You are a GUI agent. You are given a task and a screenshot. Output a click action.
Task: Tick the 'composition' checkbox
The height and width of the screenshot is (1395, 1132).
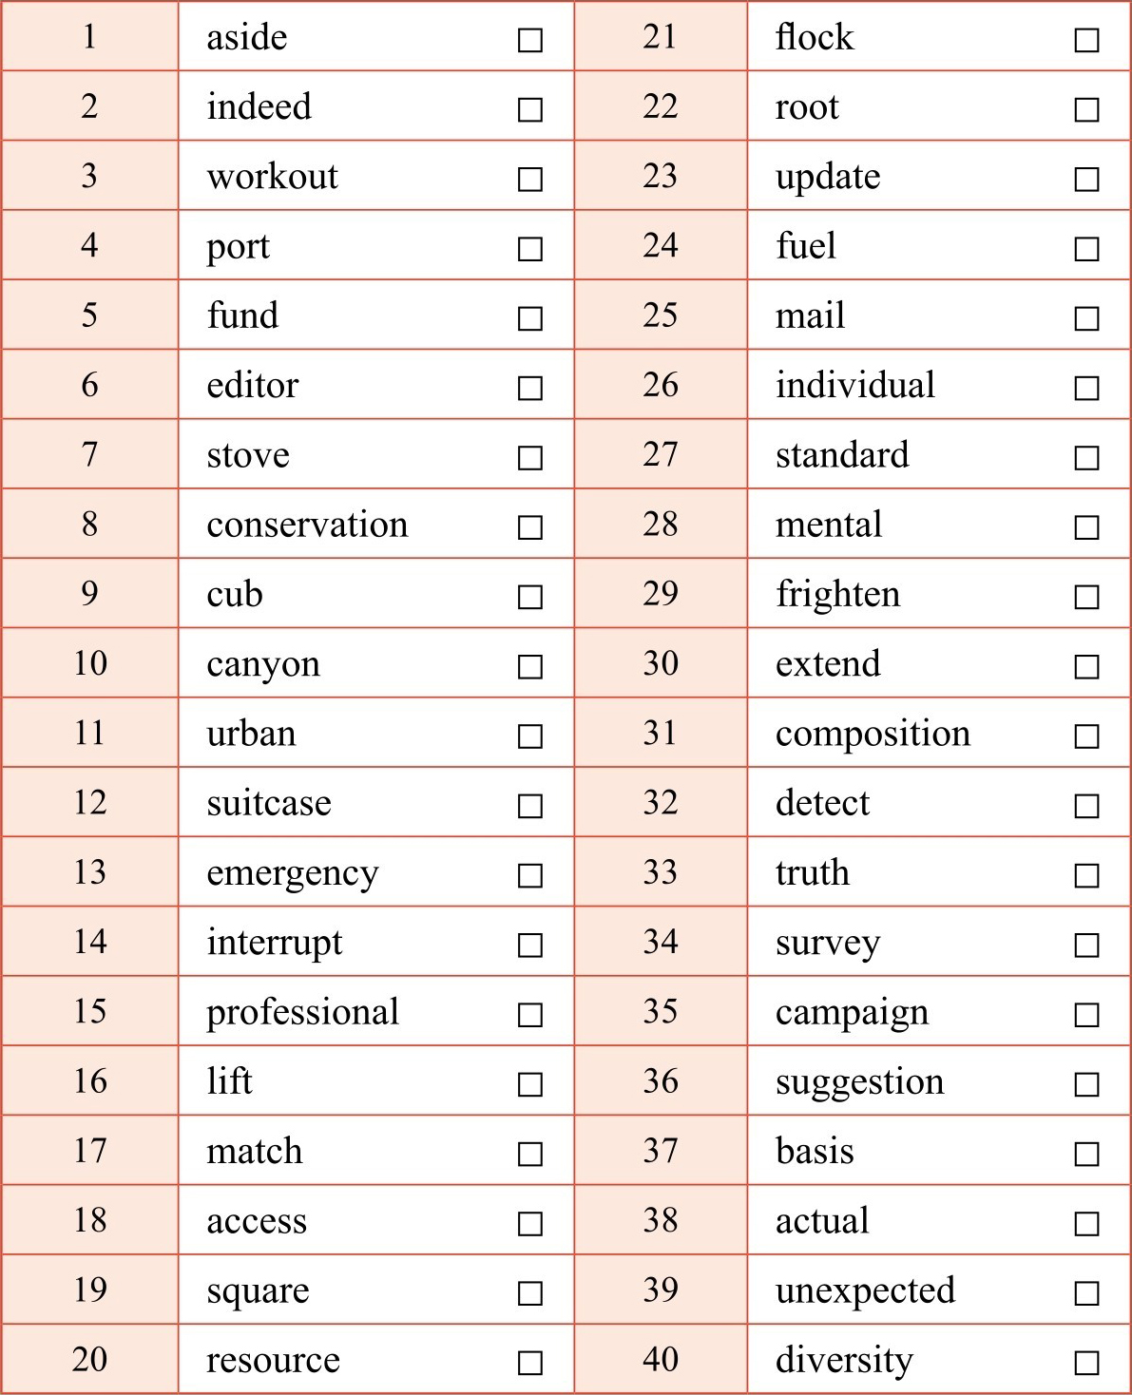tap(1086, 736)
